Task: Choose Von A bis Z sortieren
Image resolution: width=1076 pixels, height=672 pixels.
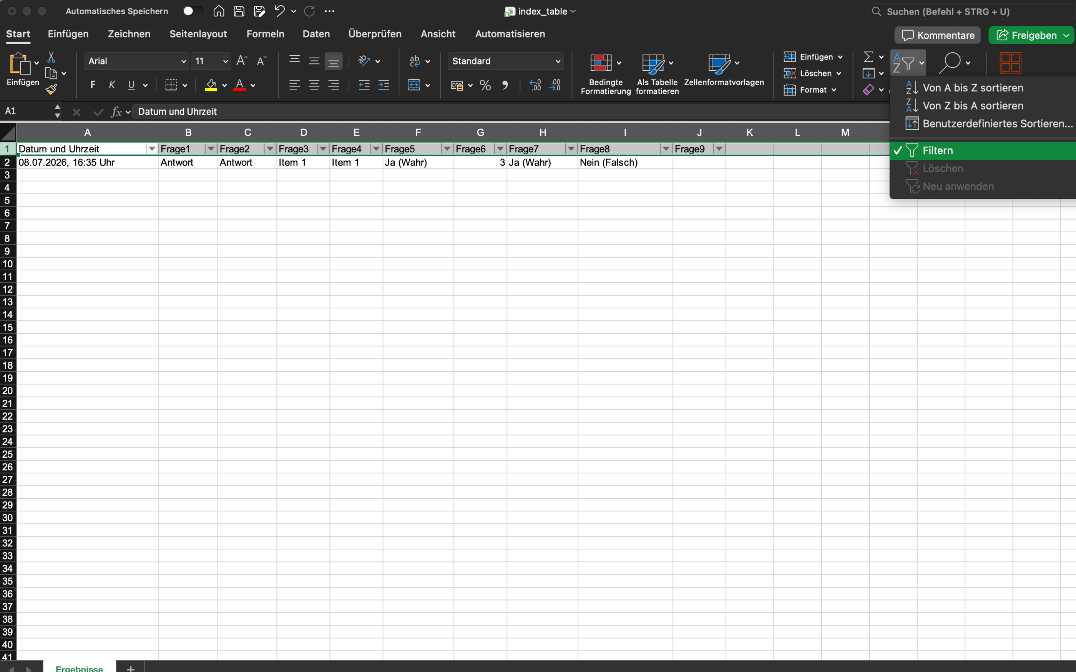Action: tap(983, 88)
